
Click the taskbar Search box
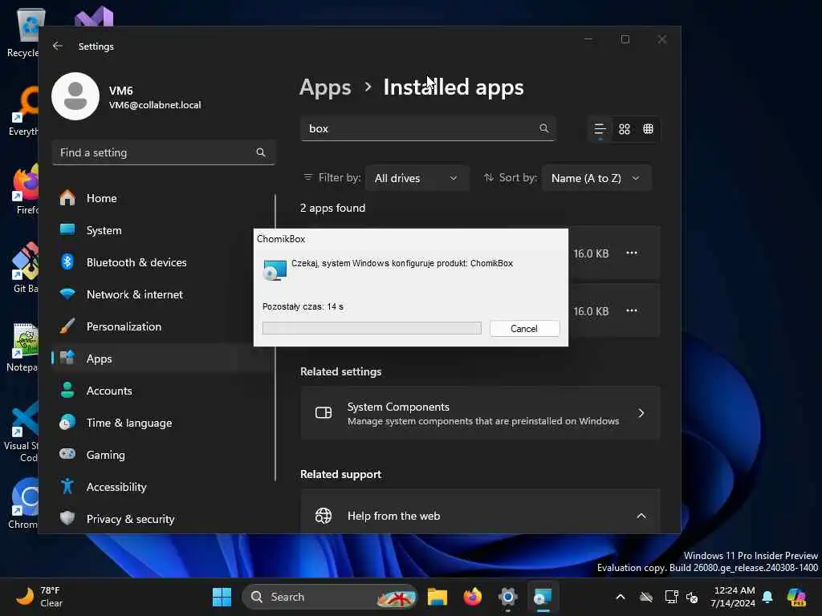coord(330,597)
